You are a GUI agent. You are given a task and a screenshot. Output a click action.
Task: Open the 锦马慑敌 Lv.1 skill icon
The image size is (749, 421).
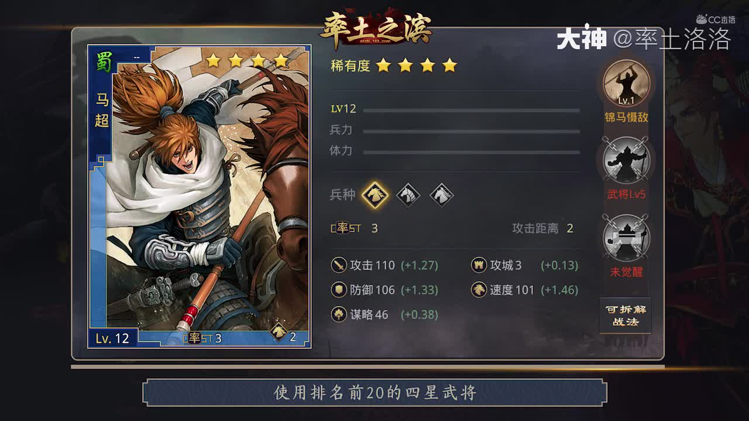pyautogui.click(x=626, y=83)
